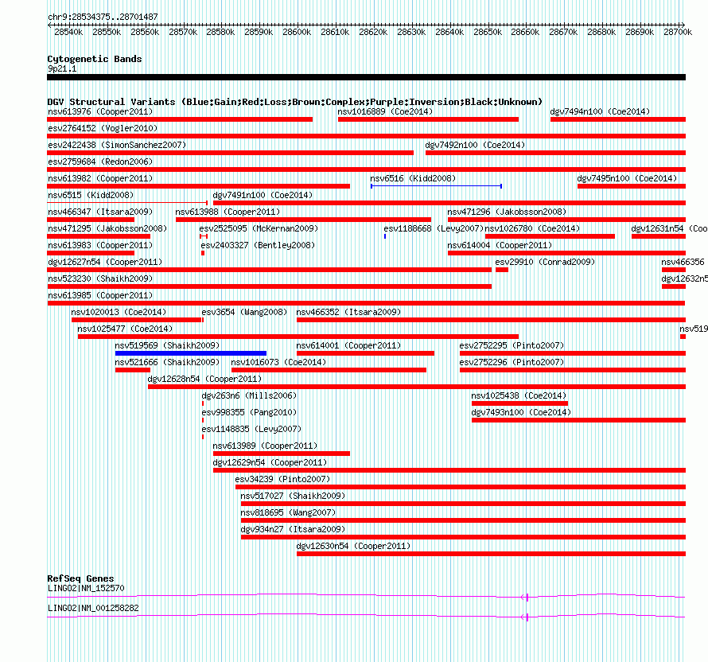Click the LINGO2|NM_152570 exon tick mark
The image size is (708, 662).
[x=527, y=598]
